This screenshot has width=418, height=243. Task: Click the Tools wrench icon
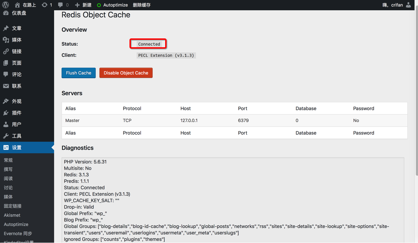6,136
